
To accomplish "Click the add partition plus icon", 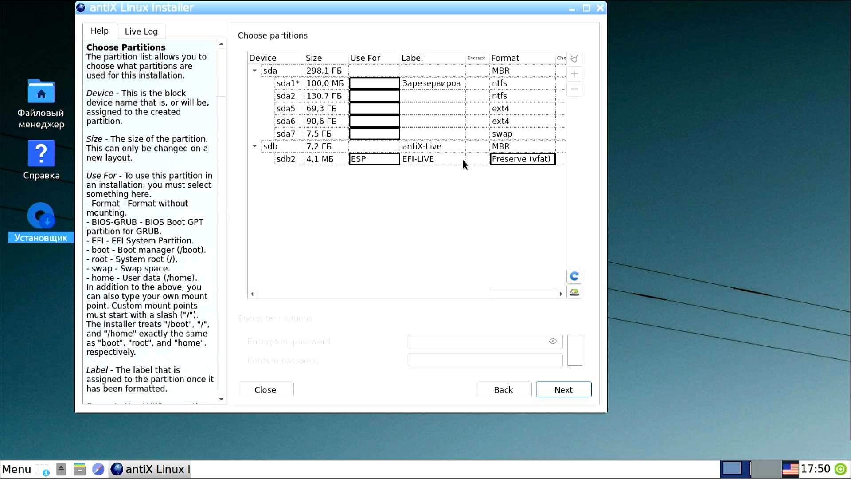I will (574, 74).
